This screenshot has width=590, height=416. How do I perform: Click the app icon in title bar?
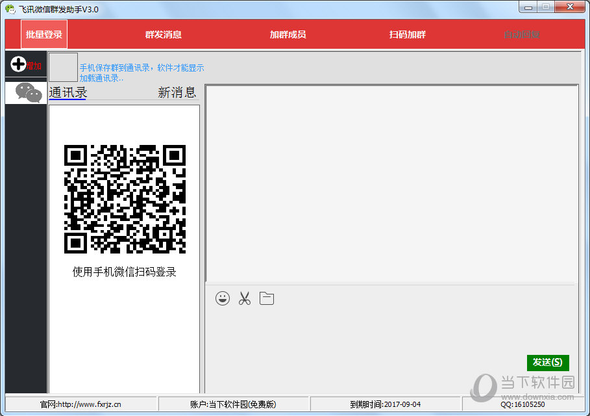tap(10, 9)
